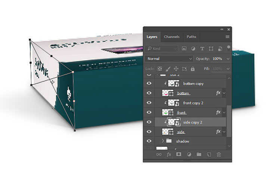Filter layers by type layer icon
Screen dimensions: 271x175
202,49
